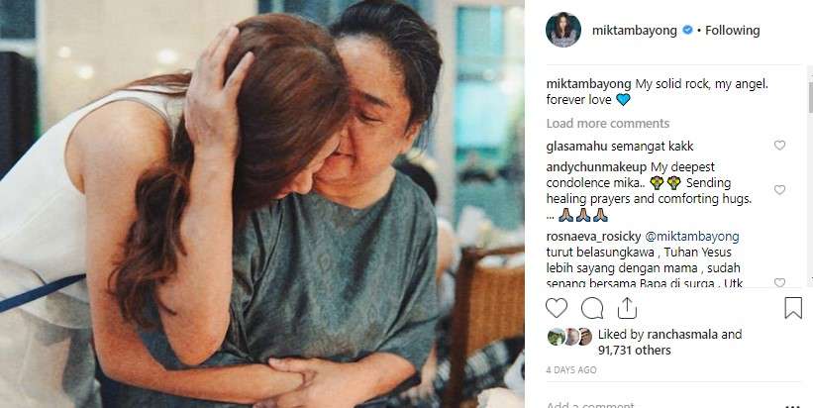Open miktambayong's profile picture

click(x=563, y=30)
